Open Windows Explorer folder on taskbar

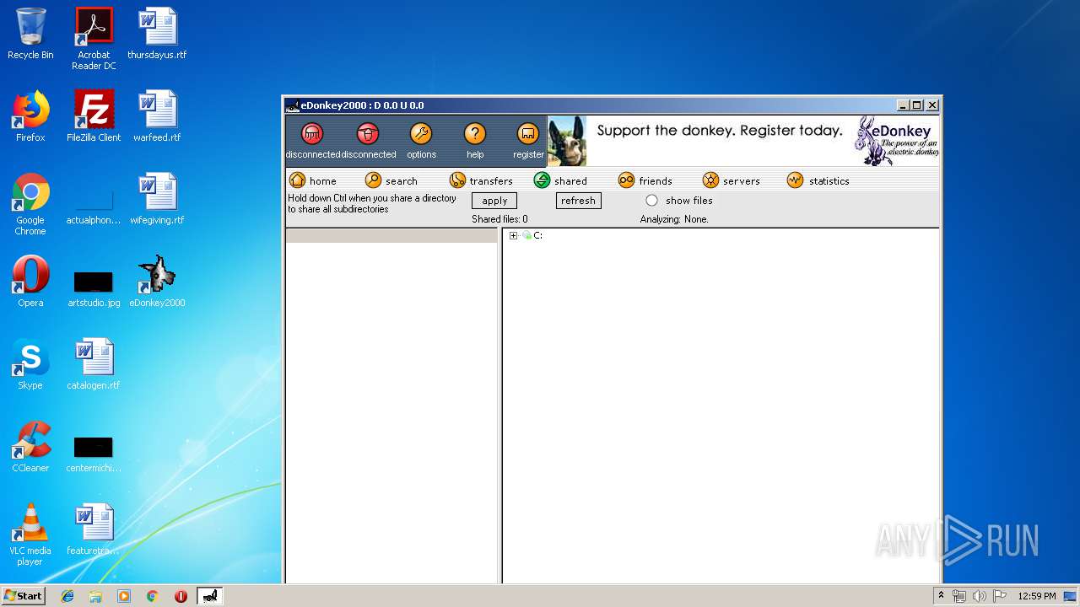coord(95,596)
